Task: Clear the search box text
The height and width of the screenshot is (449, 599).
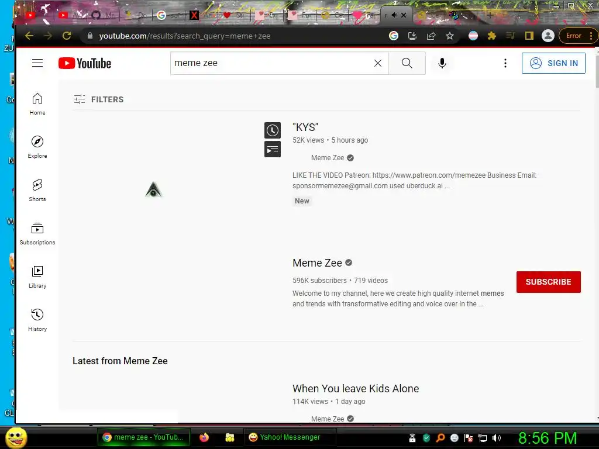Action: point(378,63)
